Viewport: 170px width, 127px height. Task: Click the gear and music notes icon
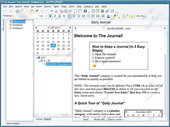65,11
